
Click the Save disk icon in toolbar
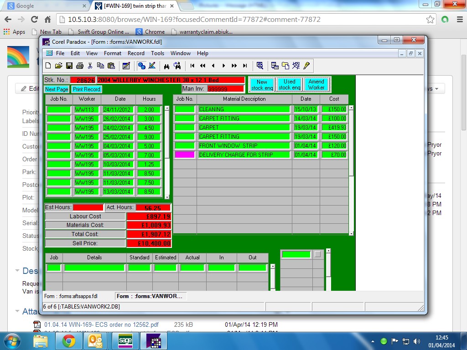(x=69, y=66)
